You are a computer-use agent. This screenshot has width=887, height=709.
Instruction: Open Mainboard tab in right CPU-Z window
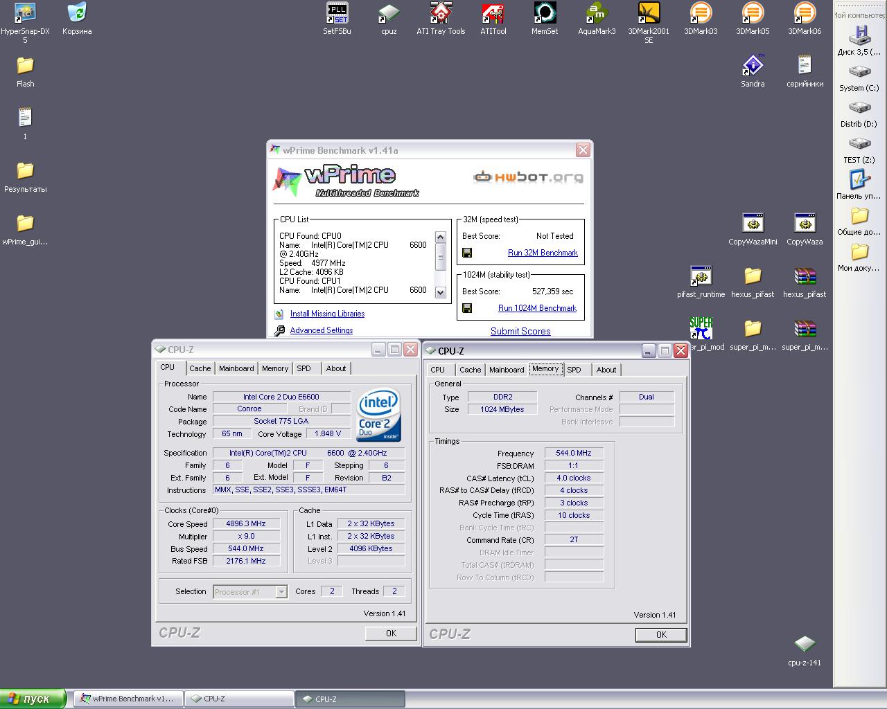click(x=507, y=370)
